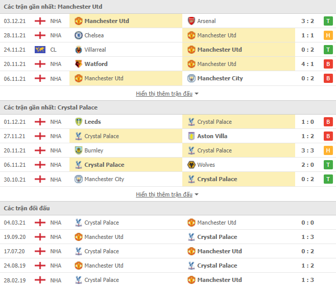Open the Watford team name link
The image size is (336, 286).
coord(96,64)
